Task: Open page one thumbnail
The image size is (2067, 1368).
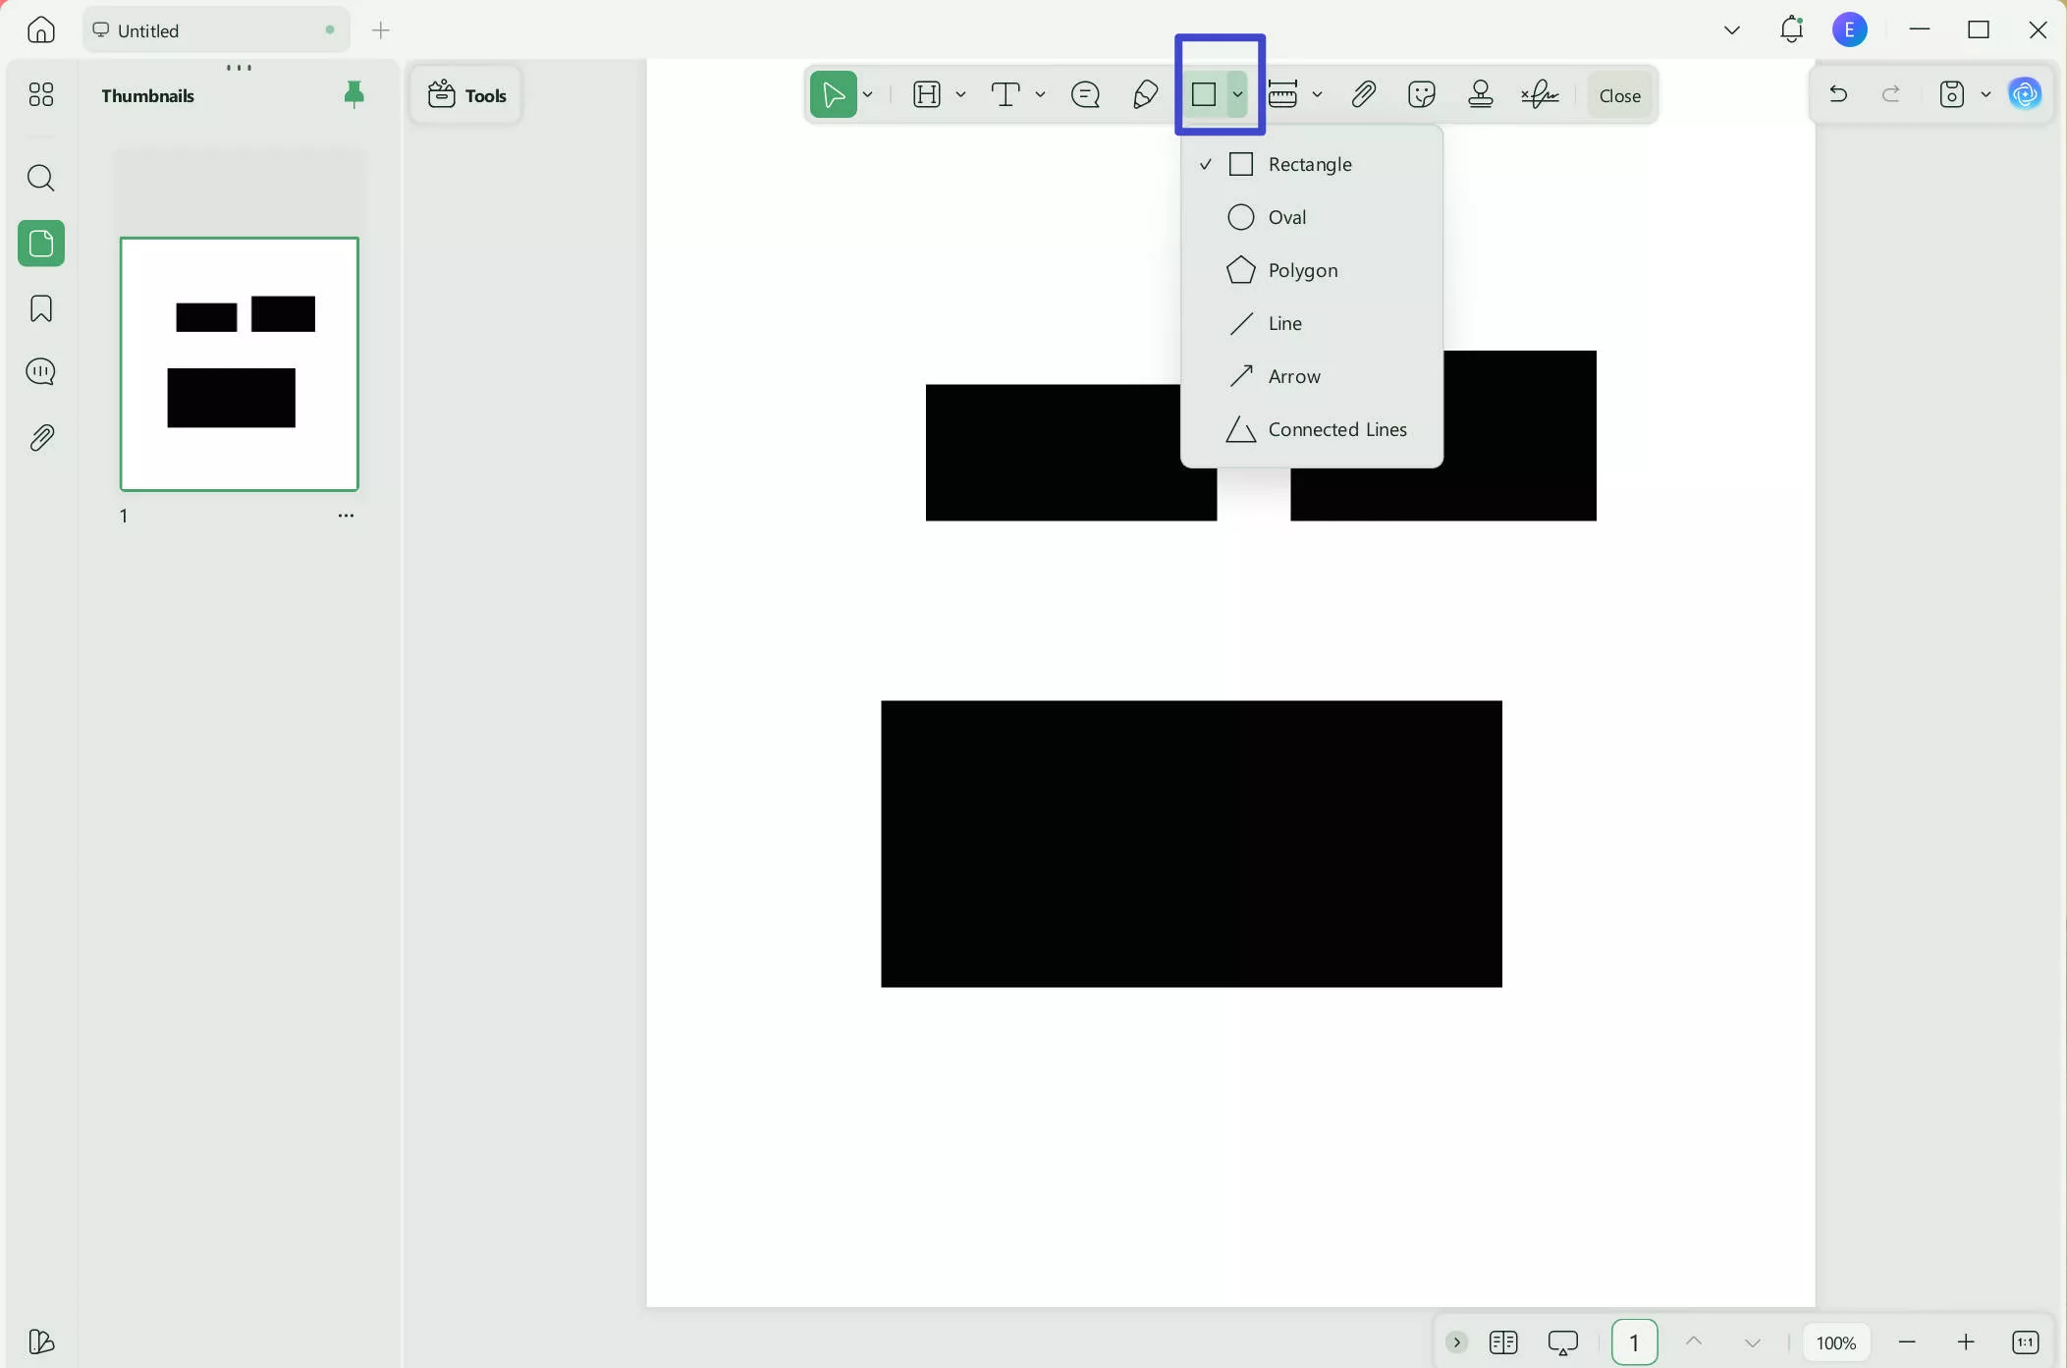Action: [x=239, y=363]
